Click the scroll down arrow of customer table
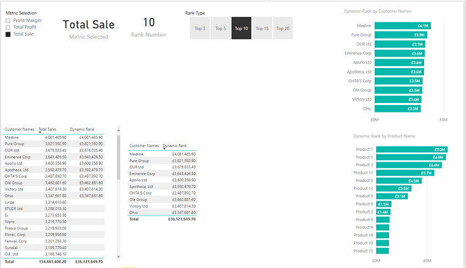 coord(118,257)
